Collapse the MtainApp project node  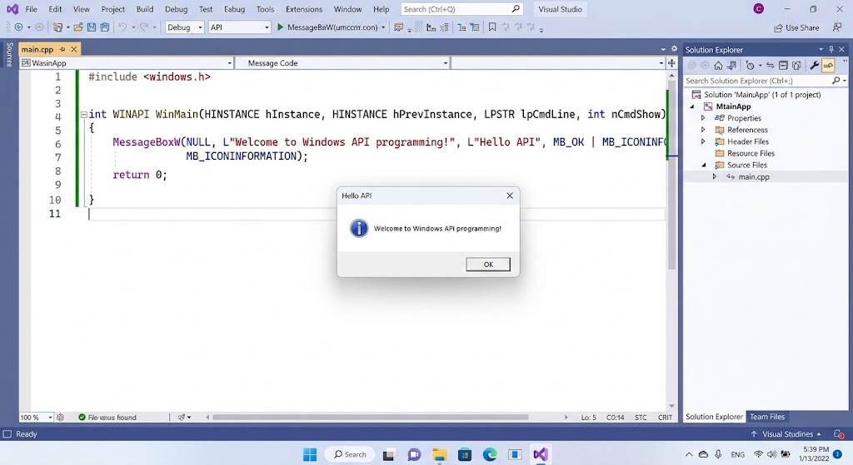coord(692,106)
